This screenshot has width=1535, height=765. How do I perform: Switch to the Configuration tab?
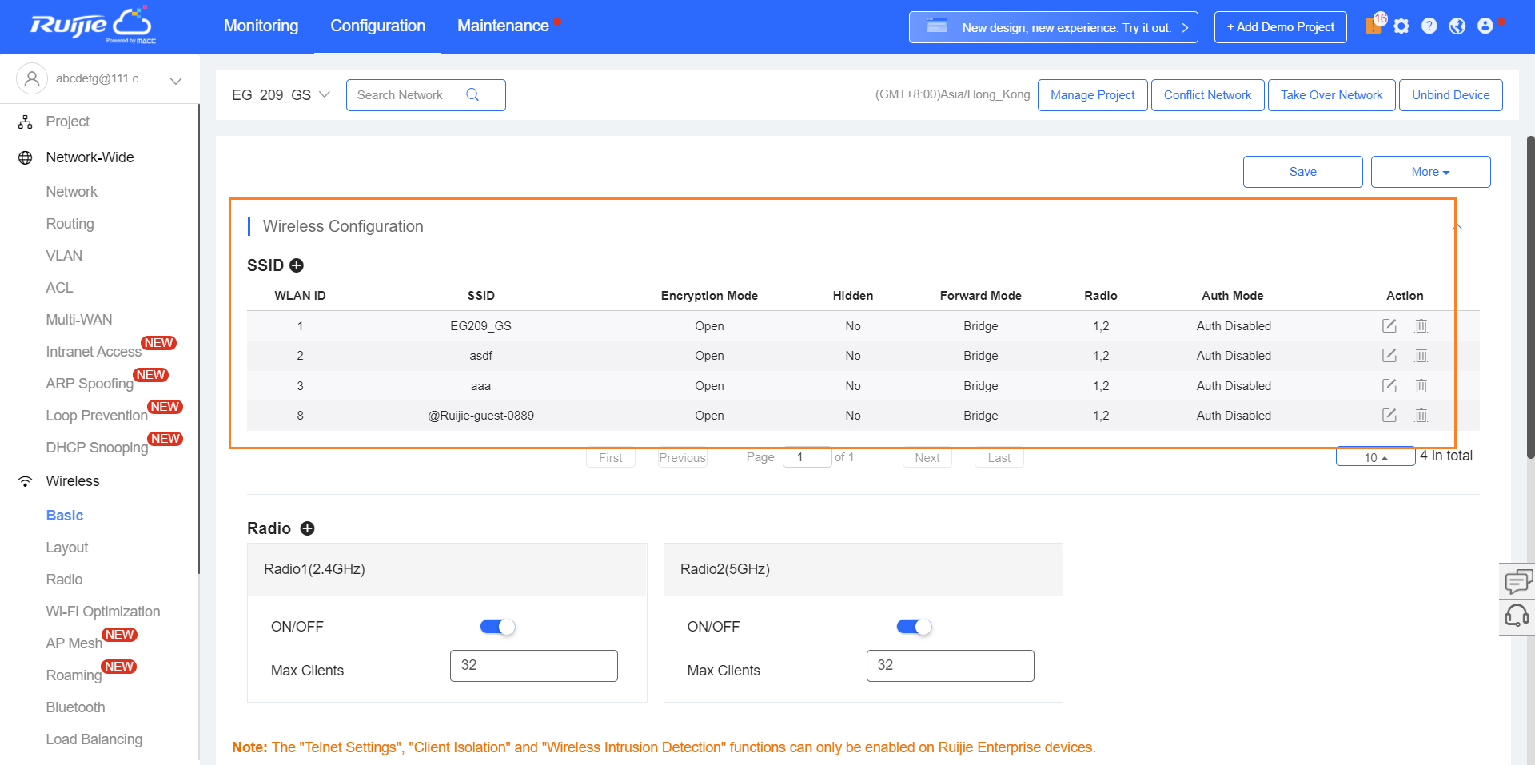377,26
